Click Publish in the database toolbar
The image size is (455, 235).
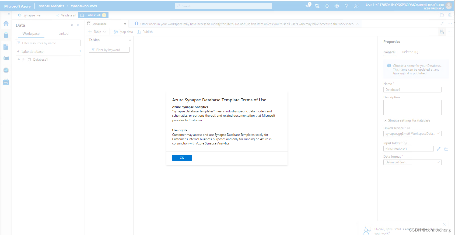[x=145, y=32]
